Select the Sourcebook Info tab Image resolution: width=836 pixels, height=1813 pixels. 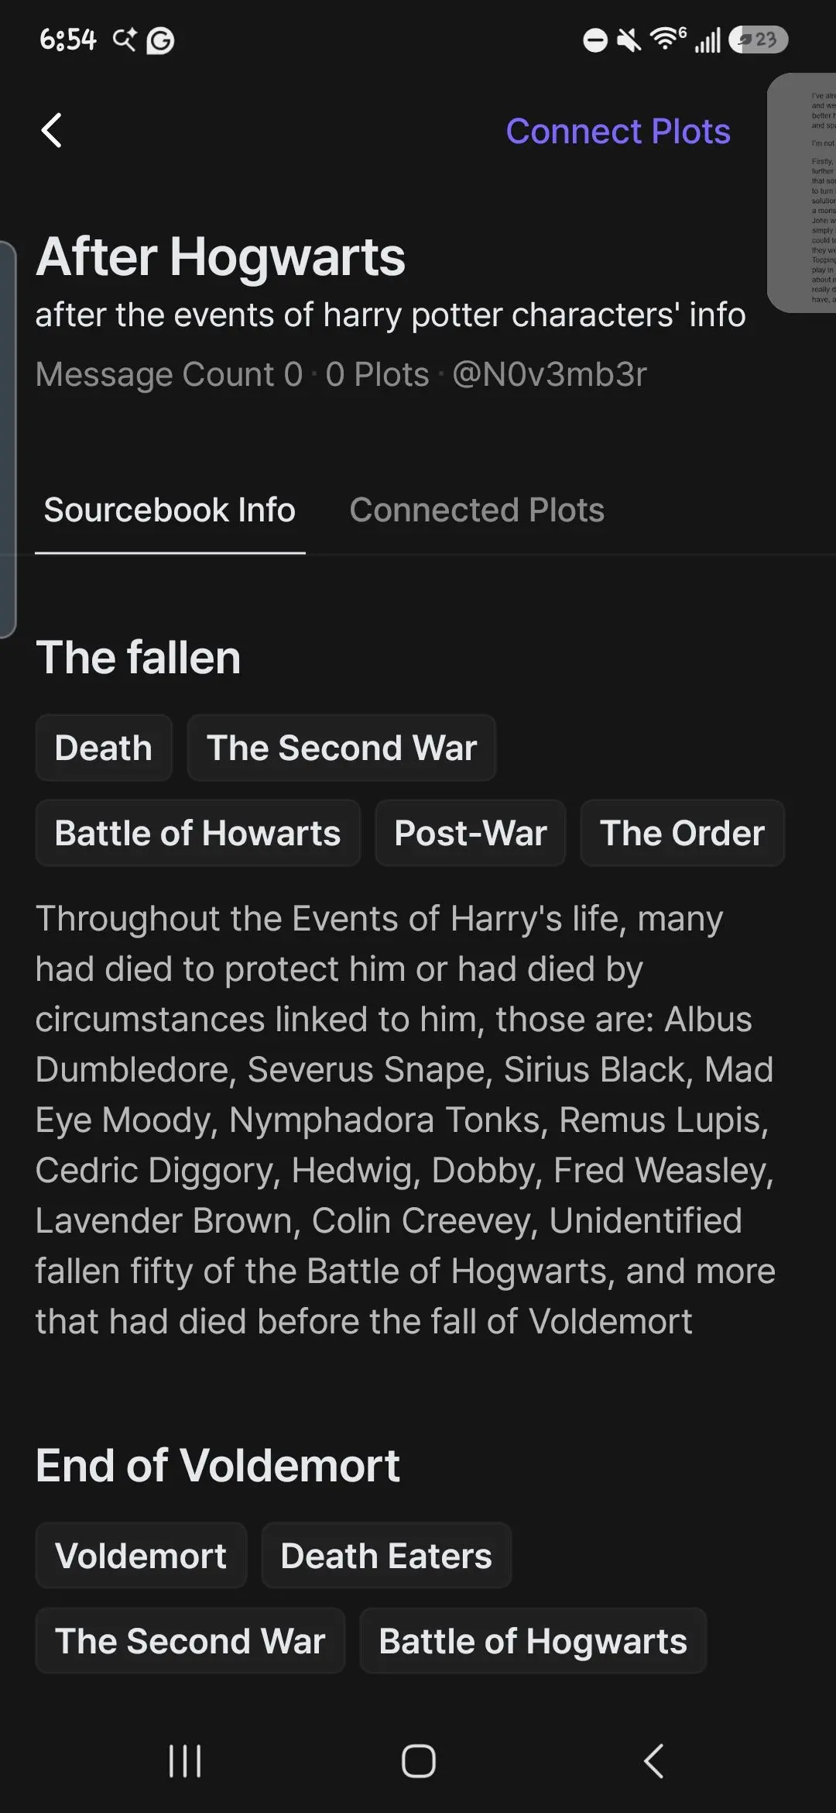pos(170,510)
